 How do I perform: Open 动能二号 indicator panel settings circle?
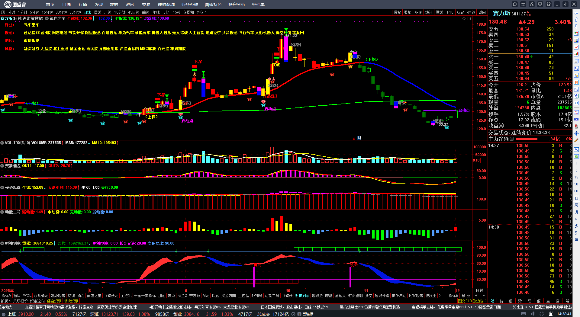point(2,212)
